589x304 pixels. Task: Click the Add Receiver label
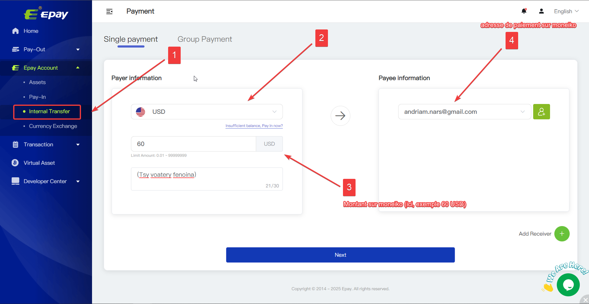[x=535, y=234]
